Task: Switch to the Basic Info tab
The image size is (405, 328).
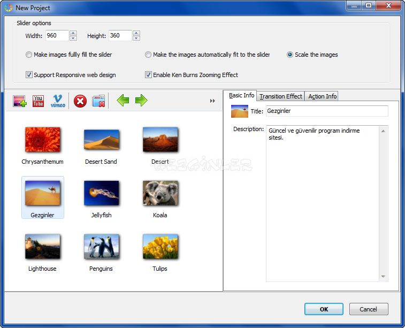Action: 241,95
